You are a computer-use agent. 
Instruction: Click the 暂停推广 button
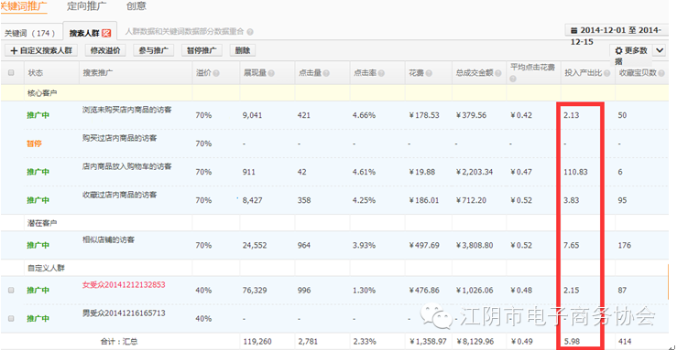pyautogui.click(x=202, y=50)
